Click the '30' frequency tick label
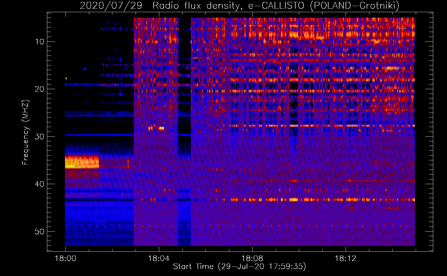Viewport: 447px width, 276px height. click(x=40, y=137)
